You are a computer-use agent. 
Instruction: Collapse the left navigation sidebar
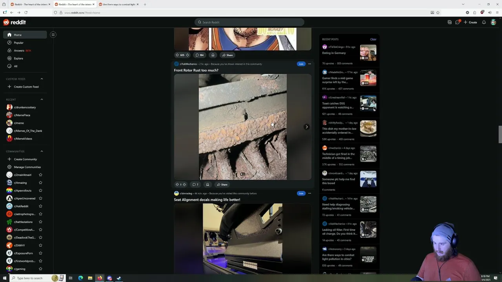[x=53, y=35]
